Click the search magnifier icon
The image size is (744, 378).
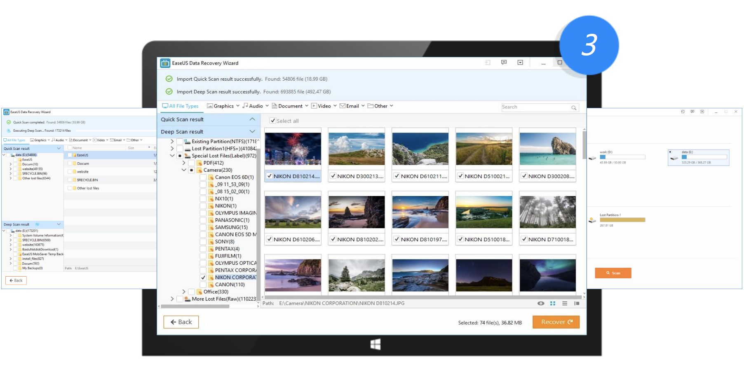573,107
